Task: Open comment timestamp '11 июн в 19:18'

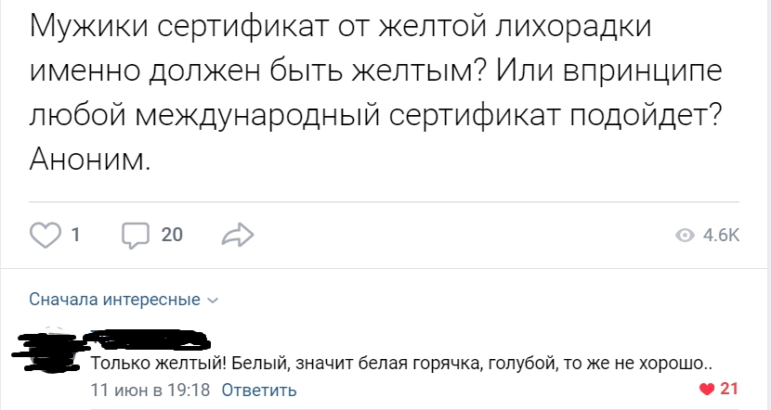Action: [x=150, y=390]
